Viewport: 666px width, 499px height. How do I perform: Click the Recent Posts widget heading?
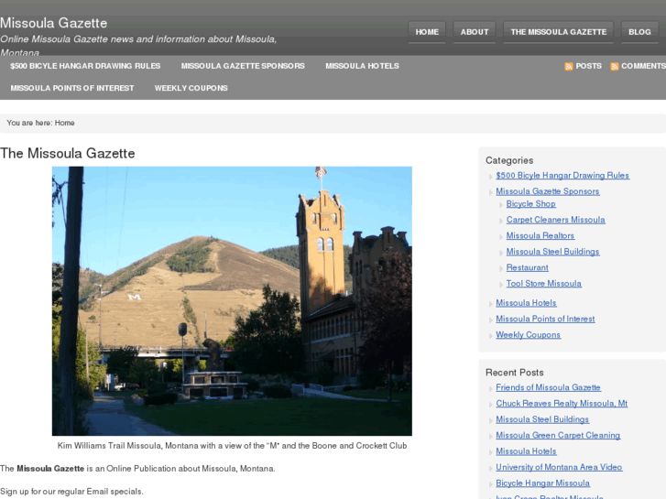(x=514, y=373)
